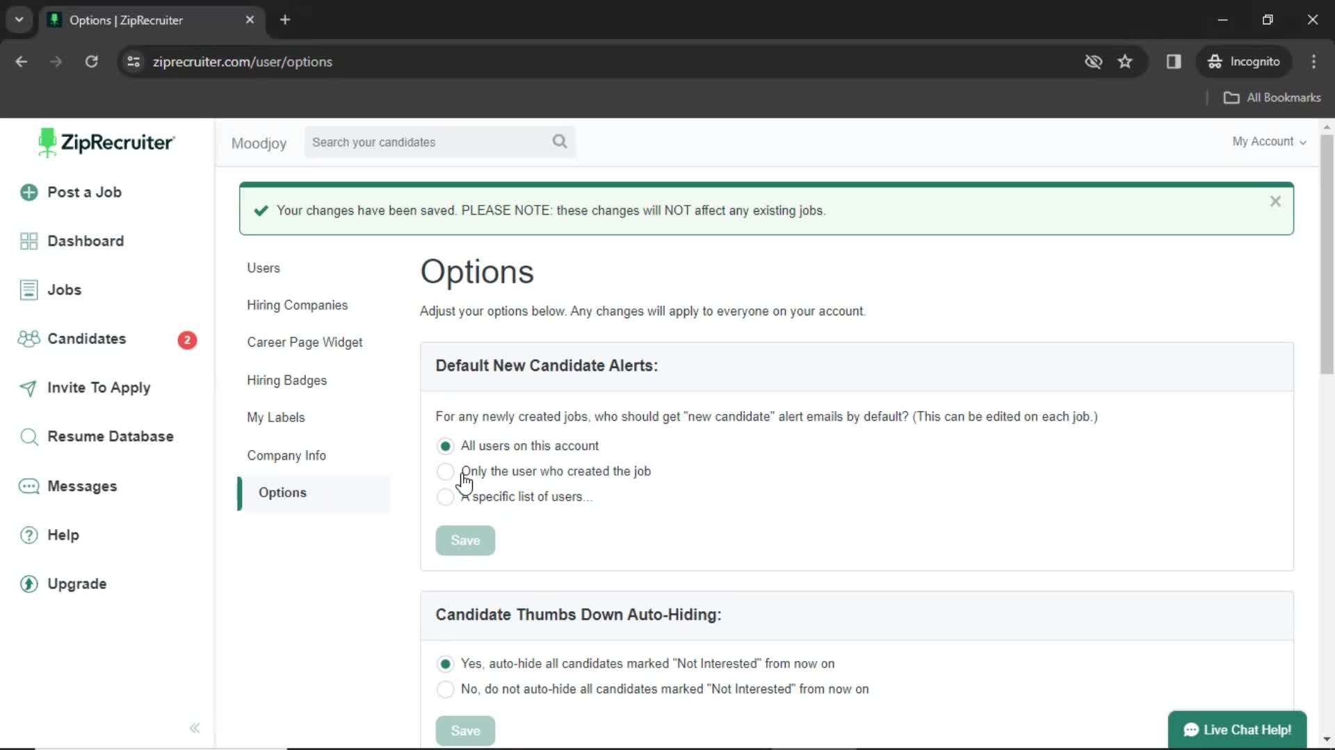
Task: Save Candidate Thumbs Down Auto-Hiding settings
Action: [x=466, y=731]
